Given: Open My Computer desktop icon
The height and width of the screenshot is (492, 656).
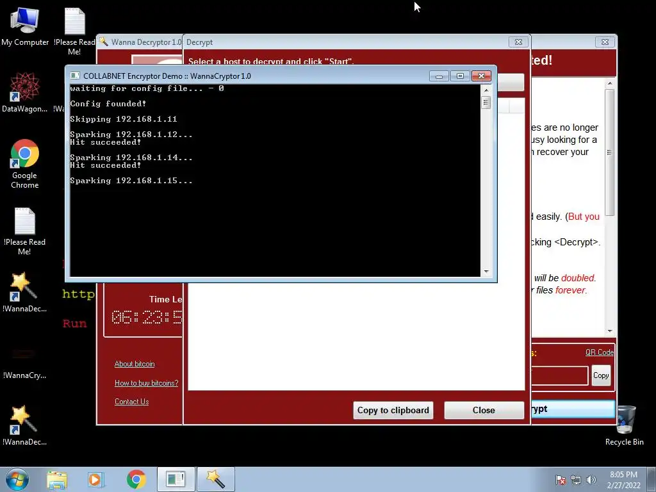Looking at the screenshot, I should 25,27.
